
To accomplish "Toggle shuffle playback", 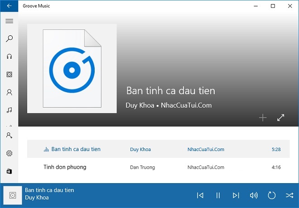I will (289, 195).
